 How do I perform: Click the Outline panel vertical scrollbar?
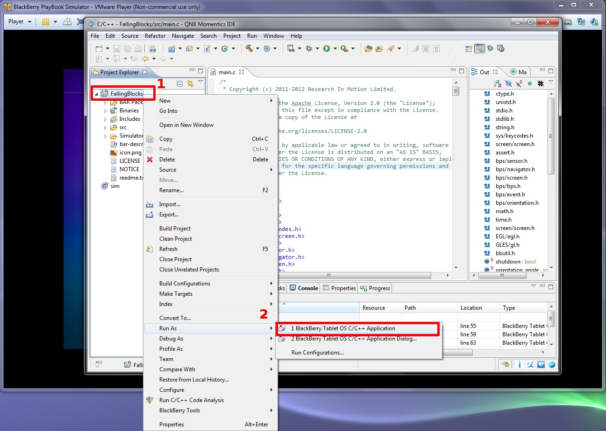(551, 135)
